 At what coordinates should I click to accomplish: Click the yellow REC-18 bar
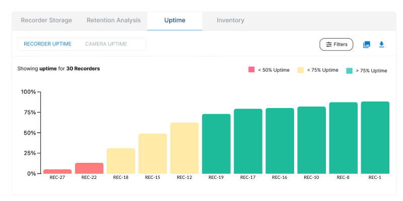(x=121, y=161)
